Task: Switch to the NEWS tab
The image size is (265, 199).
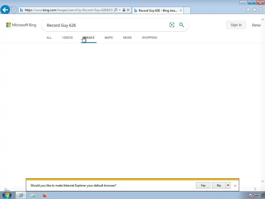Action: (127, 38)
